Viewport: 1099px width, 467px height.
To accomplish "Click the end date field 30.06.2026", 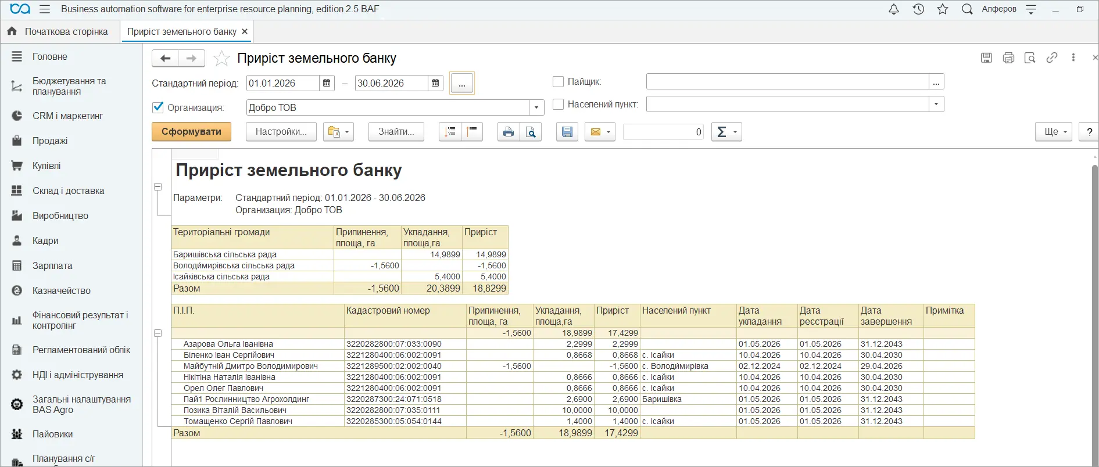I will (x=392, y=83).
